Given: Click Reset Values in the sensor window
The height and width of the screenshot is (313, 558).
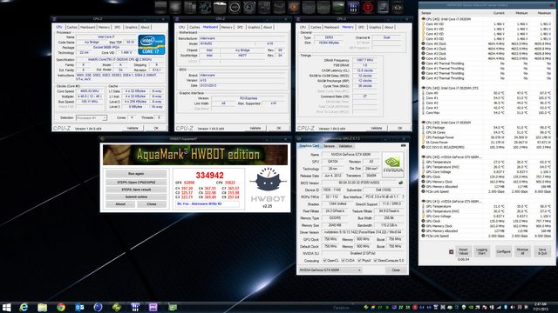Looking at the screenshot, I should coord(463,251).
